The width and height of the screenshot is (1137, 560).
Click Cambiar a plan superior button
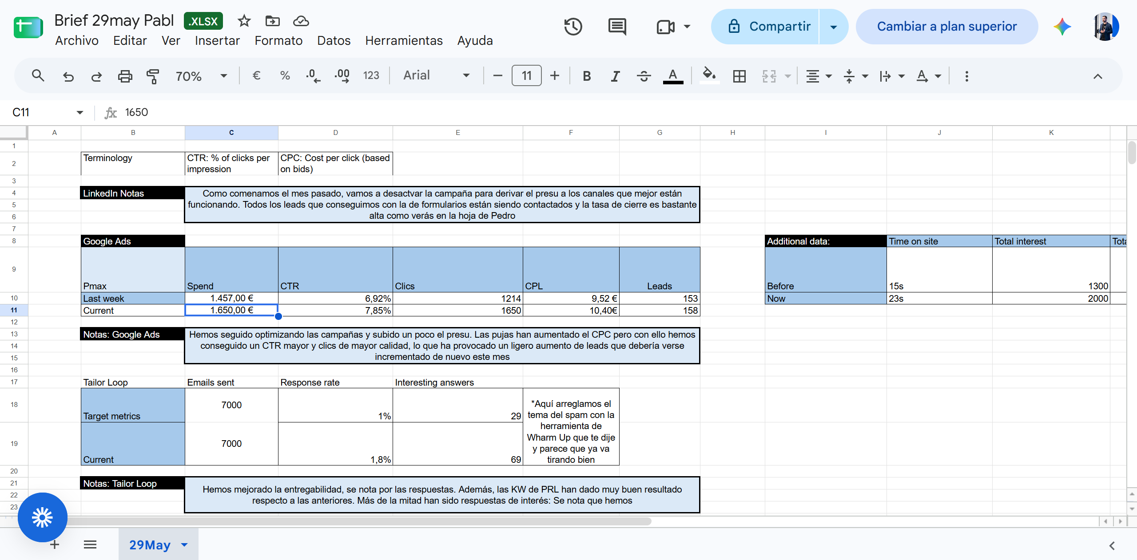pos(946,27)
